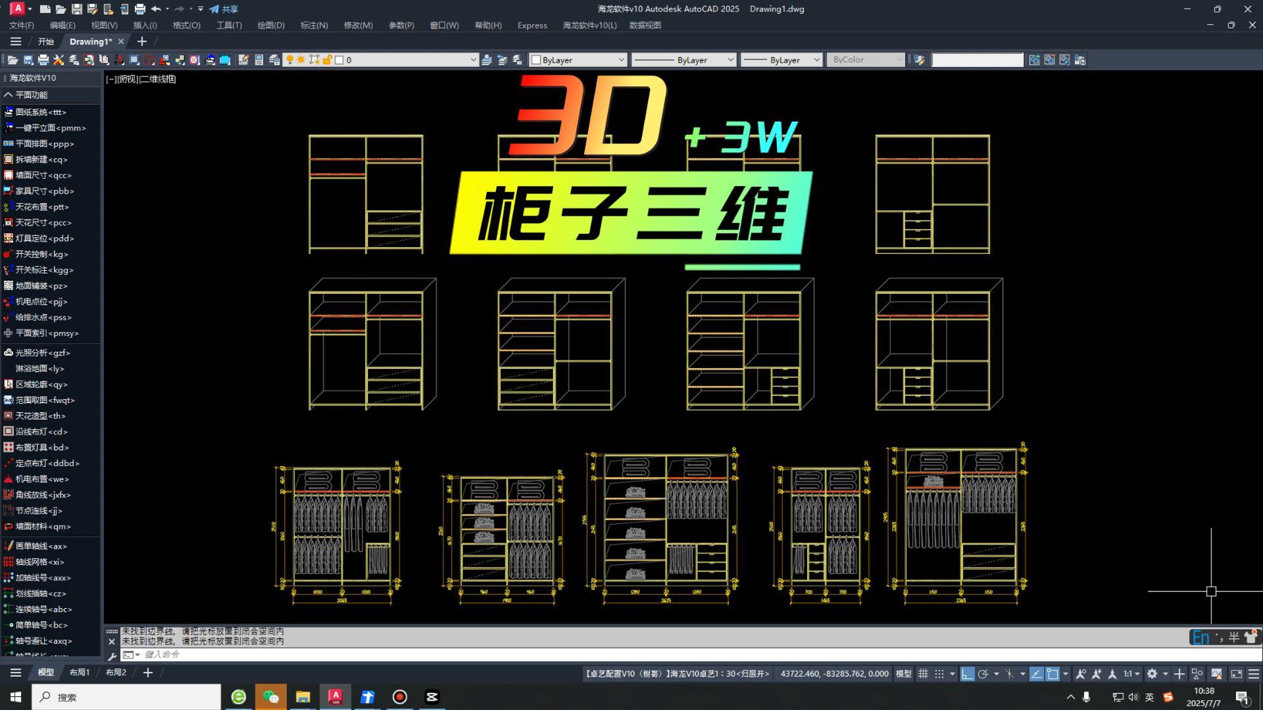
Task: Open the ByColor plot style dropdown
Action: click(866, 60)
